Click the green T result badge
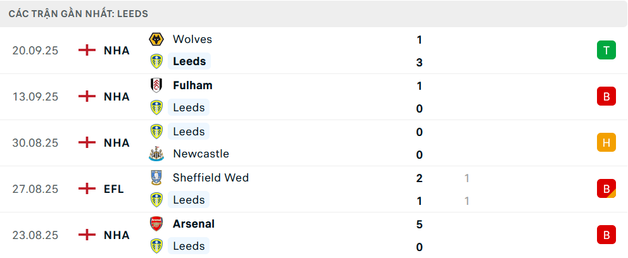The height and width of the screenshot is (258, 628). tap(606, 51)
